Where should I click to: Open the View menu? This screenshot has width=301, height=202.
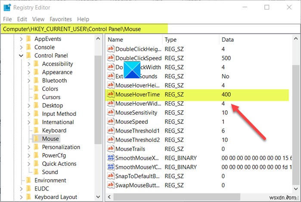coord(38,19)
